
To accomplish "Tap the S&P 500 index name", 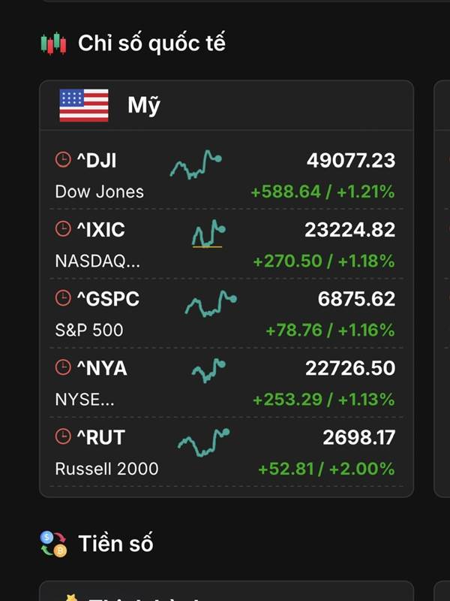I will tap(89, 330).
